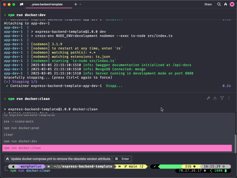The height and width of the screenshot is (178, 237).
Task: Click the [nodemon] 3.1.9 output line
Action: point(47,44)
